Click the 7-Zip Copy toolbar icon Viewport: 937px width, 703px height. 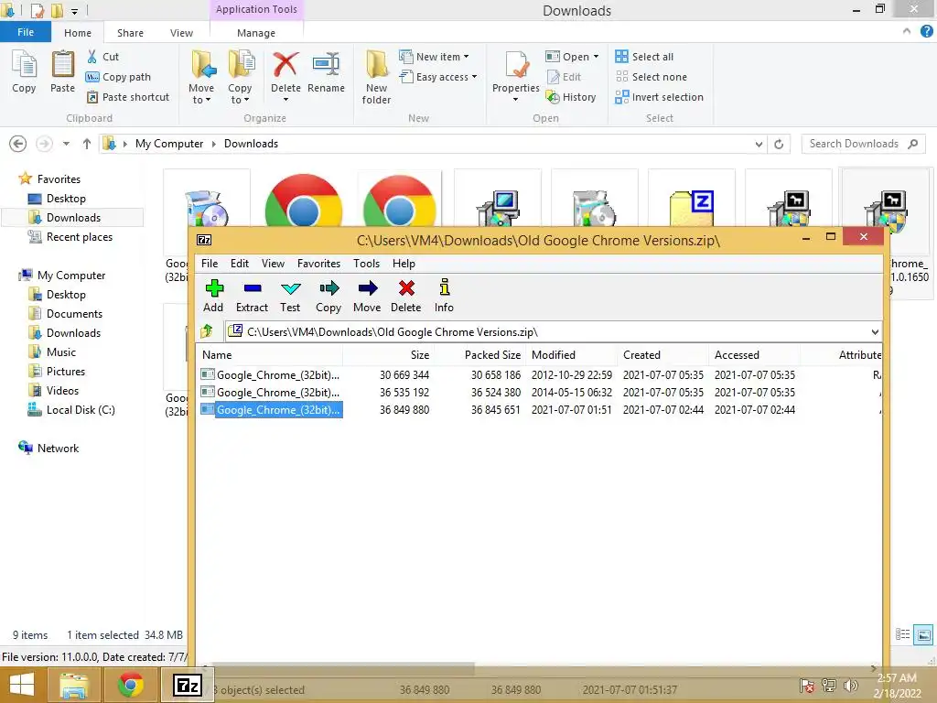pyautogui.click(x=328, y=296)
